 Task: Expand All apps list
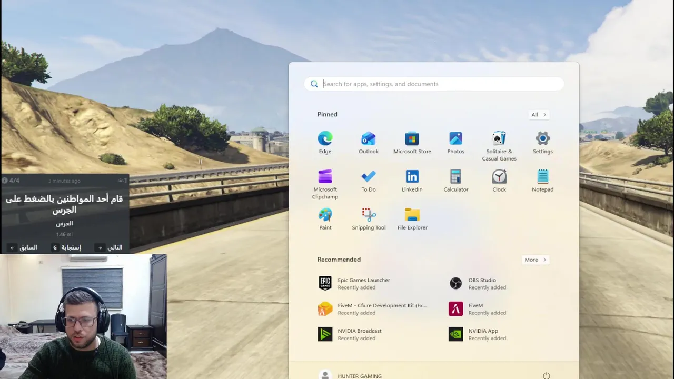point(539,114)
